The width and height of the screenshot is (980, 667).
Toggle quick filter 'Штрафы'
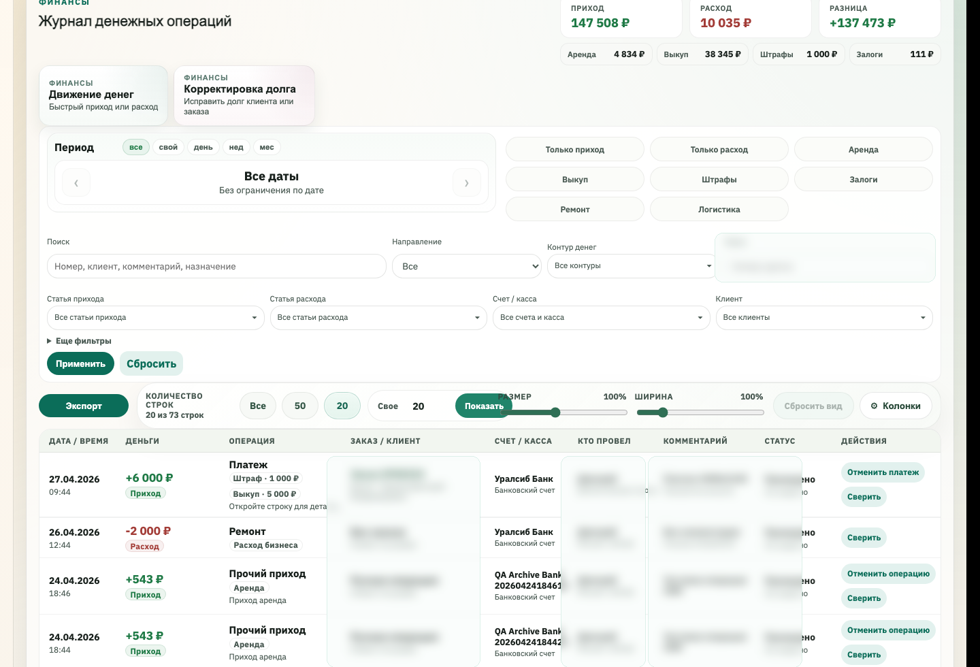click(719, 180)
